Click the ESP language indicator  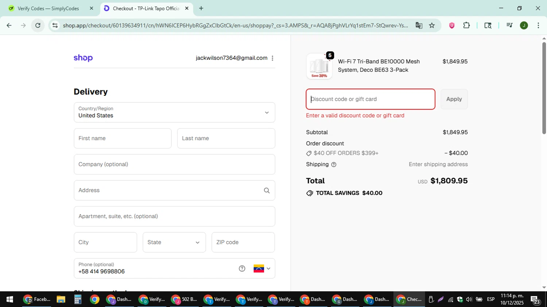(491, 299)
